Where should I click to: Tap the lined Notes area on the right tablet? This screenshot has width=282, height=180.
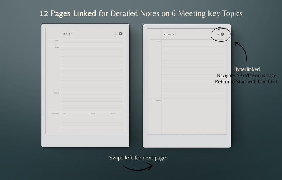(x=193, y=69)
